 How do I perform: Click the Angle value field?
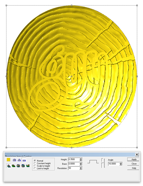tap(114, 164)
